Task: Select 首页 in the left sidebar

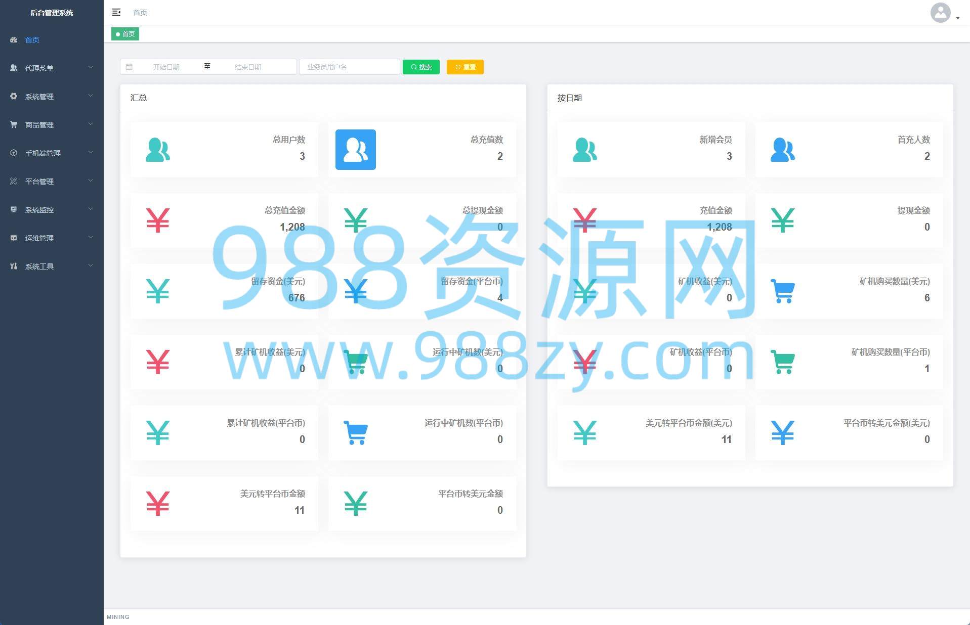Action: [32, 39]
